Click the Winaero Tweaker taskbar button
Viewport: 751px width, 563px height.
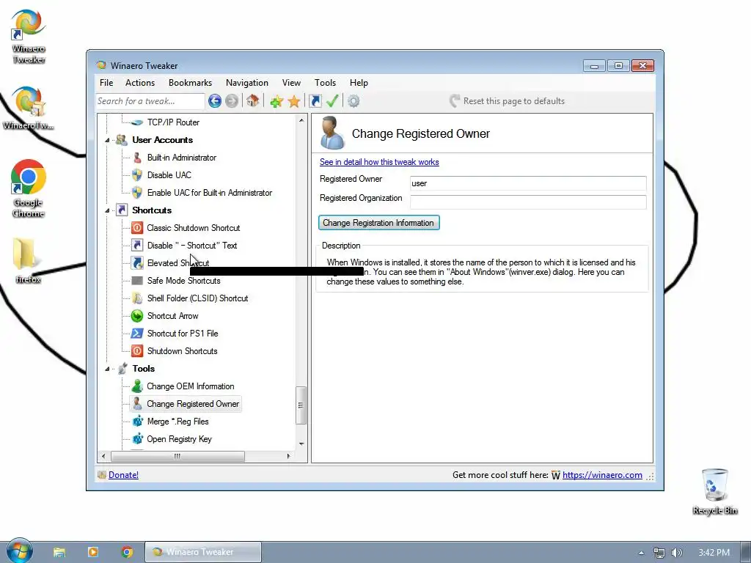click(x=203, y=552)
